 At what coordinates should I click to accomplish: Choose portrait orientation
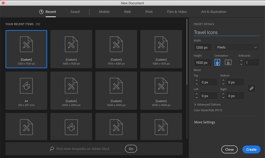[x=217, y=62]
